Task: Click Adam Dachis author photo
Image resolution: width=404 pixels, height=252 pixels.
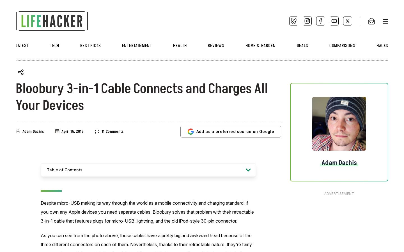Action: point(339,124)
